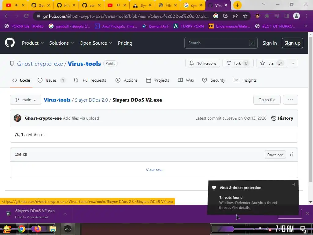Switch to the Issues tab
This screenshot has width=313, height=235.
point(51,80)
